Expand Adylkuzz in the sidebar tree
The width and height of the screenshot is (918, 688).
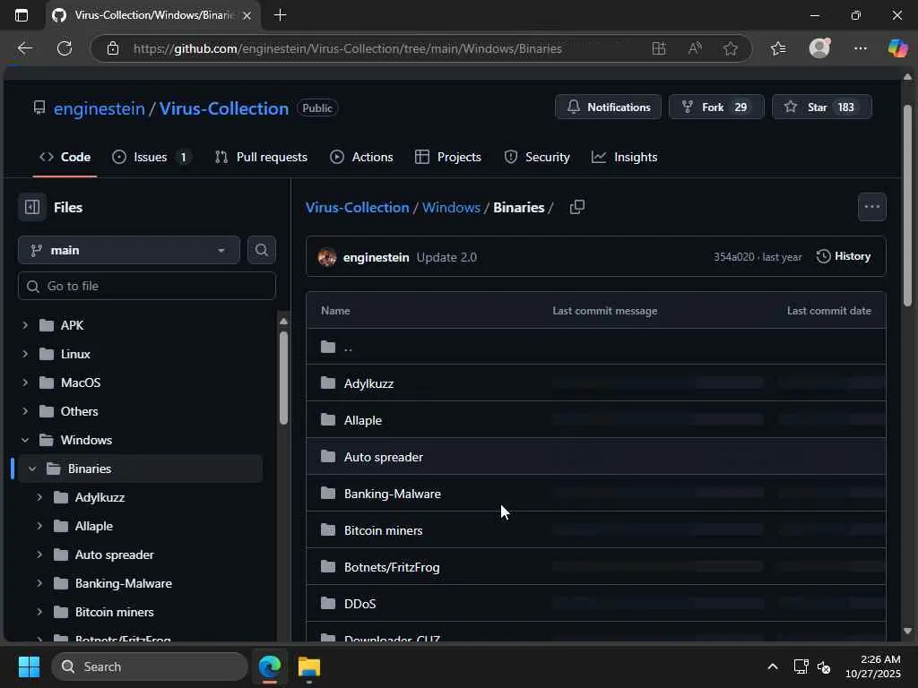39,497
